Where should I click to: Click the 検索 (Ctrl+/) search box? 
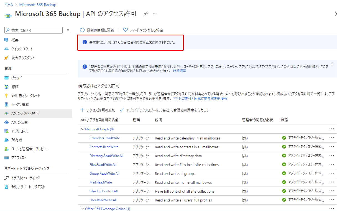click(34, 30)
